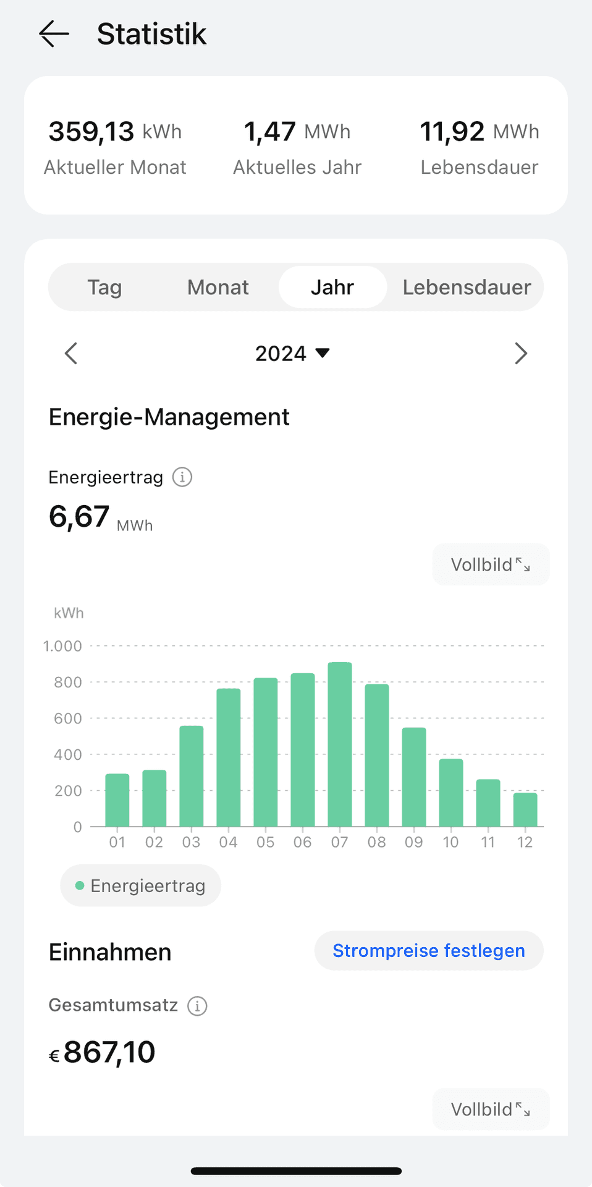
Task: Open the 2024 year dropdown
Action: click(292, 354)
